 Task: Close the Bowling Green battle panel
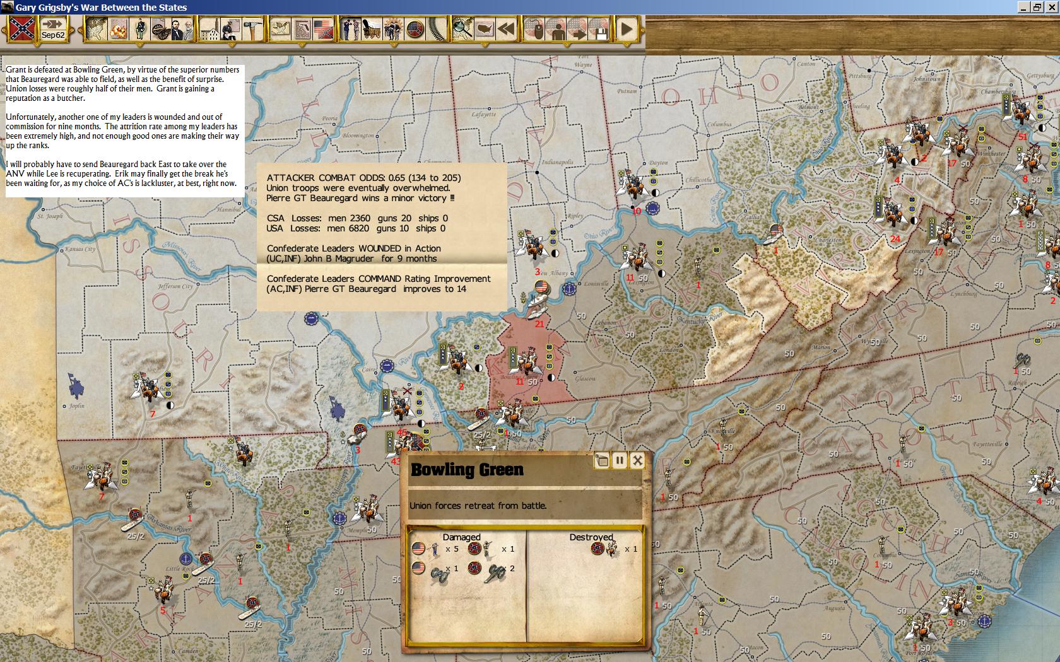[x=637, y=460]
